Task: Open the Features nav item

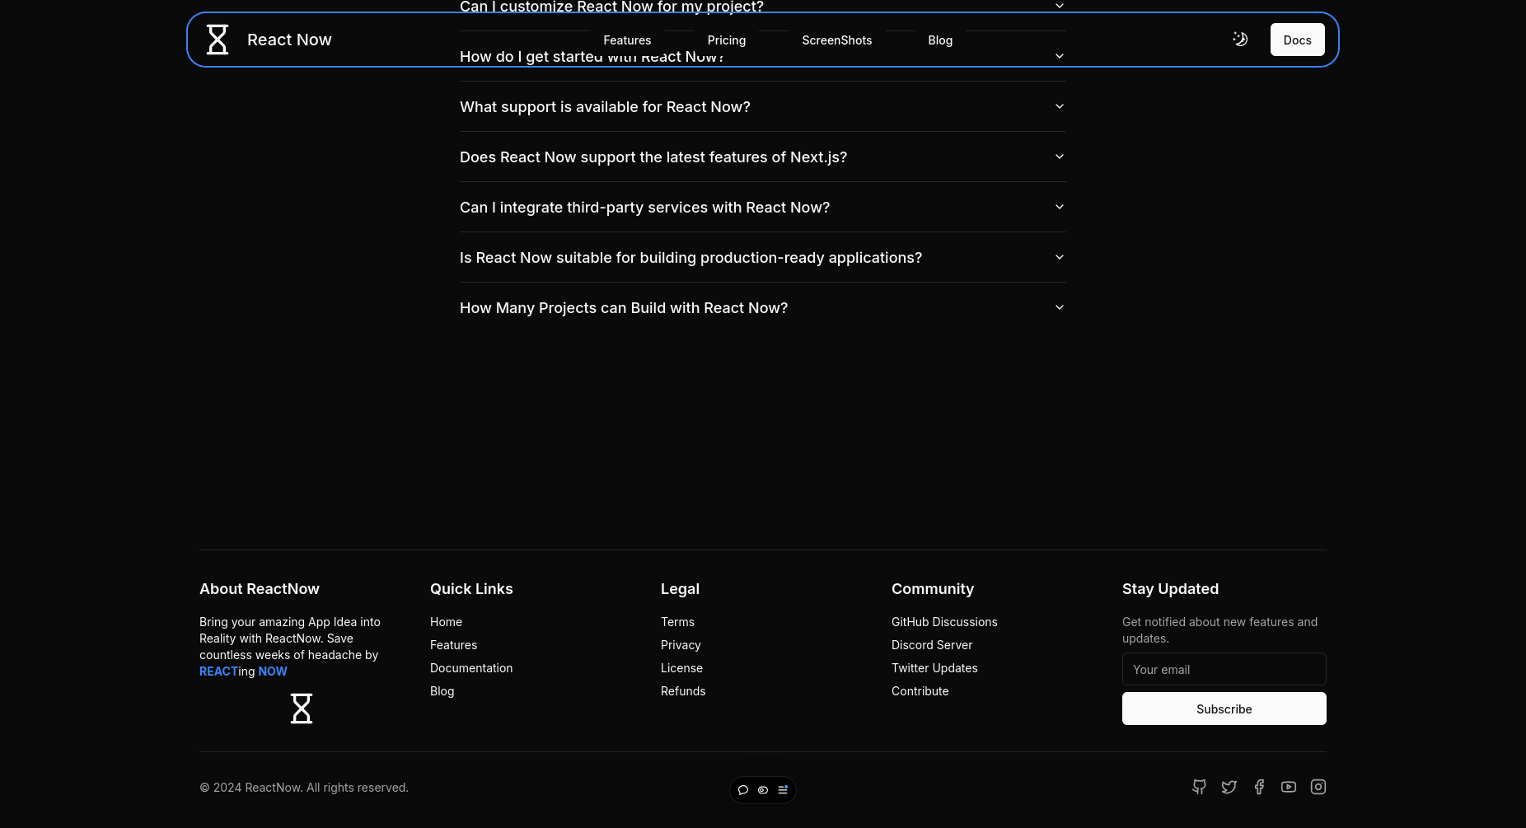Action: point(627,40)
